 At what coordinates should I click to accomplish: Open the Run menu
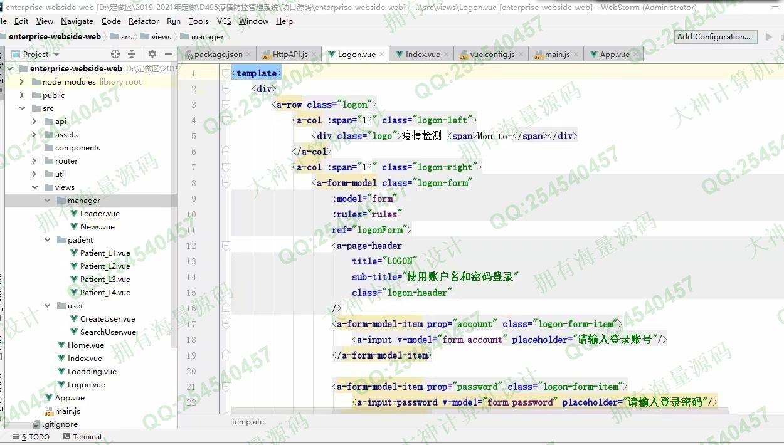[x=174, y=21]
